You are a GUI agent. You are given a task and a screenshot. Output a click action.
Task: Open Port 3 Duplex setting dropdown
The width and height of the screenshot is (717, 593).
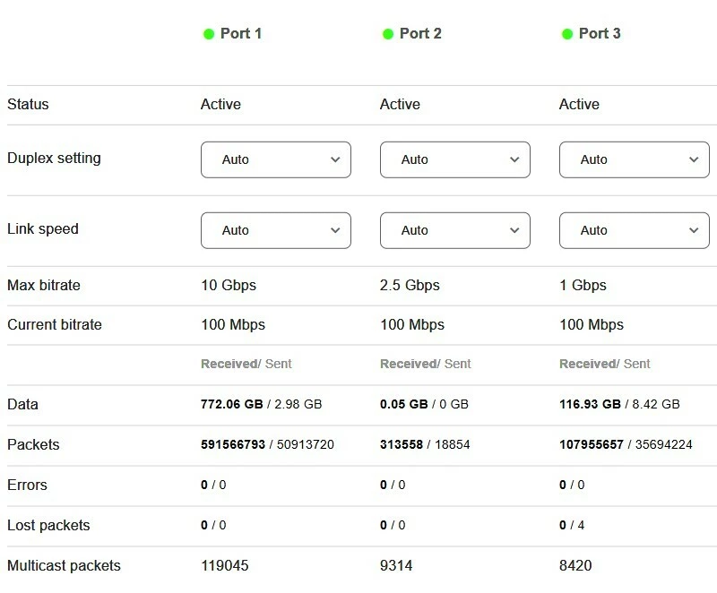634,159
